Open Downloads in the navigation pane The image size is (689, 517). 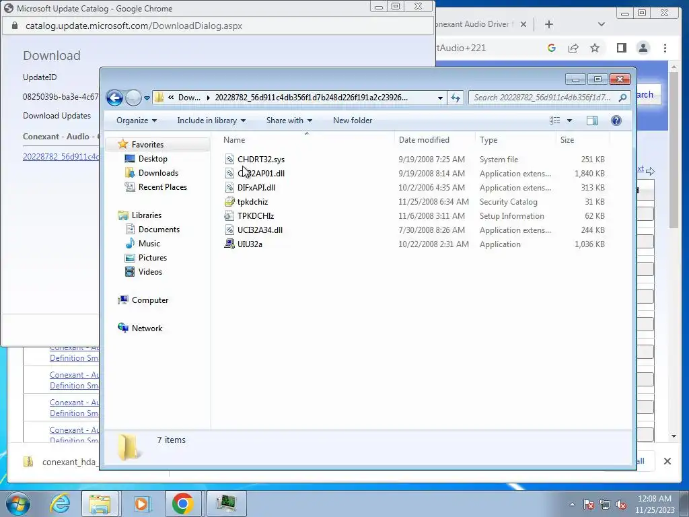158,173
